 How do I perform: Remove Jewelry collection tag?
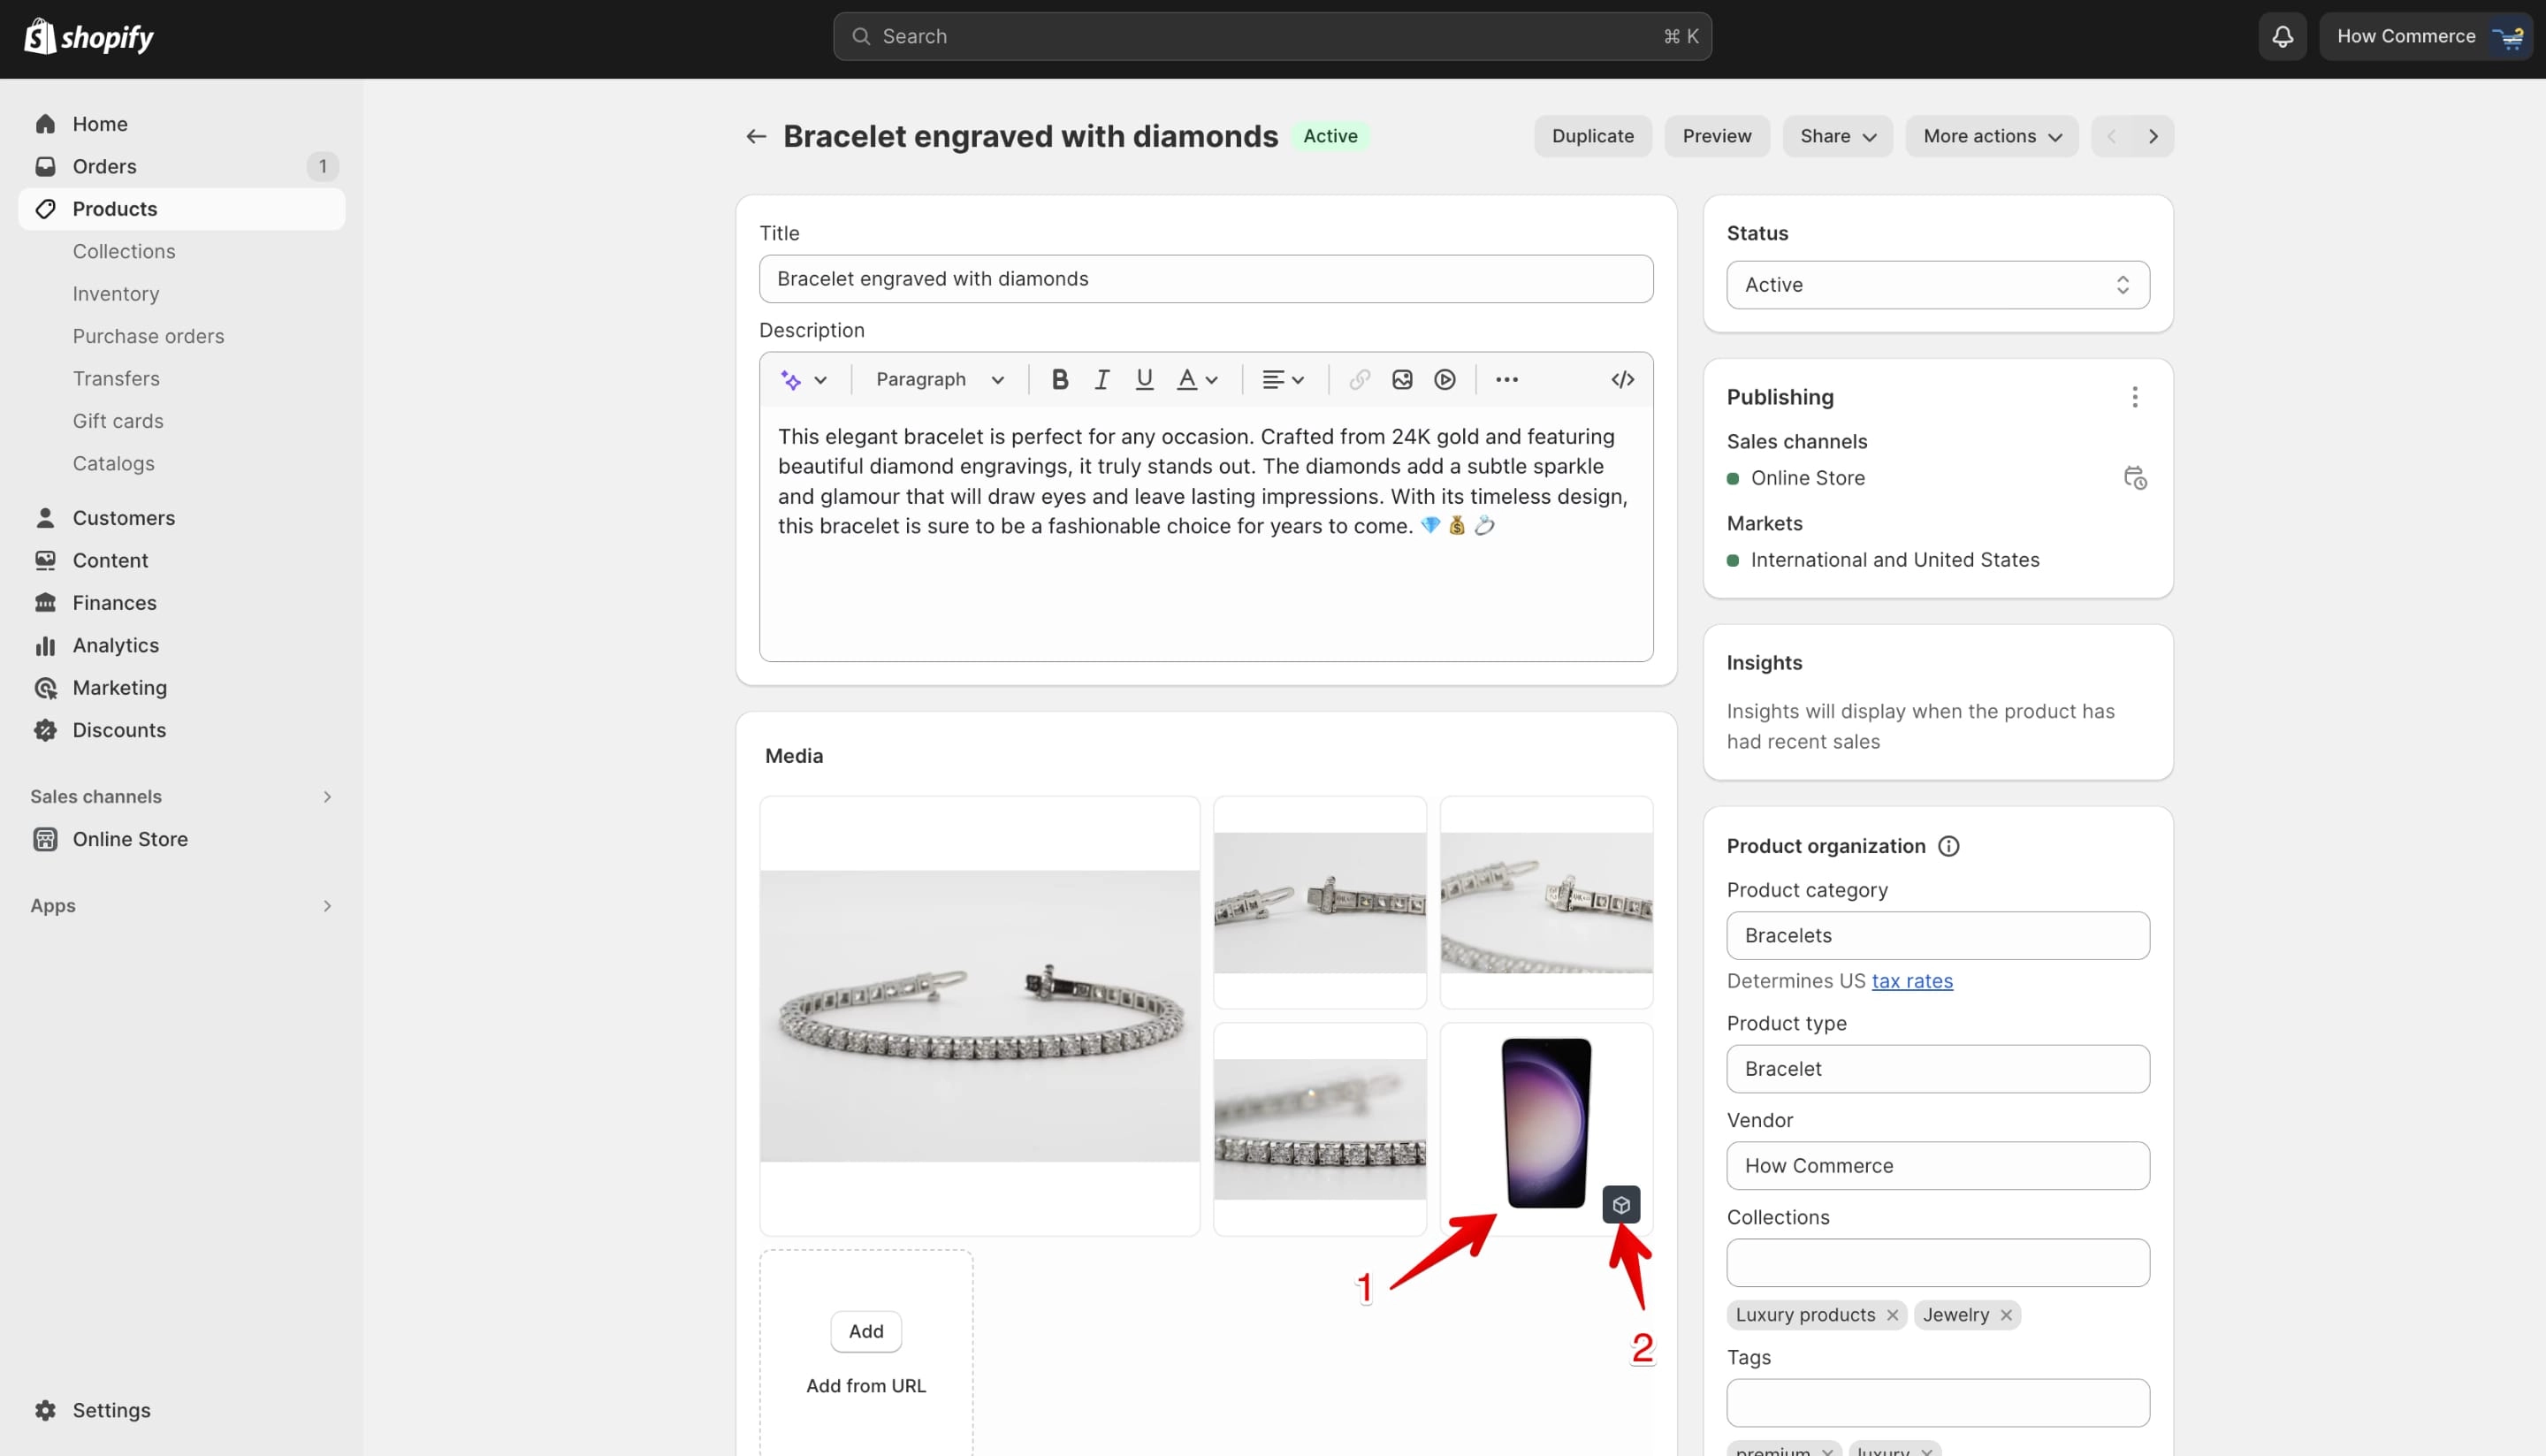coord(2006,1315)
